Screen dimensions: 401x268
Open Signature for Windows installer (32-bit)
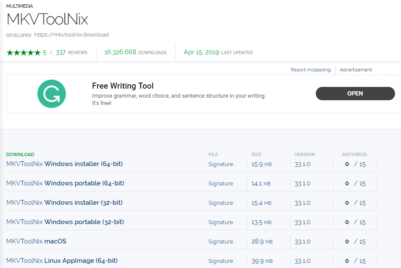221,203
